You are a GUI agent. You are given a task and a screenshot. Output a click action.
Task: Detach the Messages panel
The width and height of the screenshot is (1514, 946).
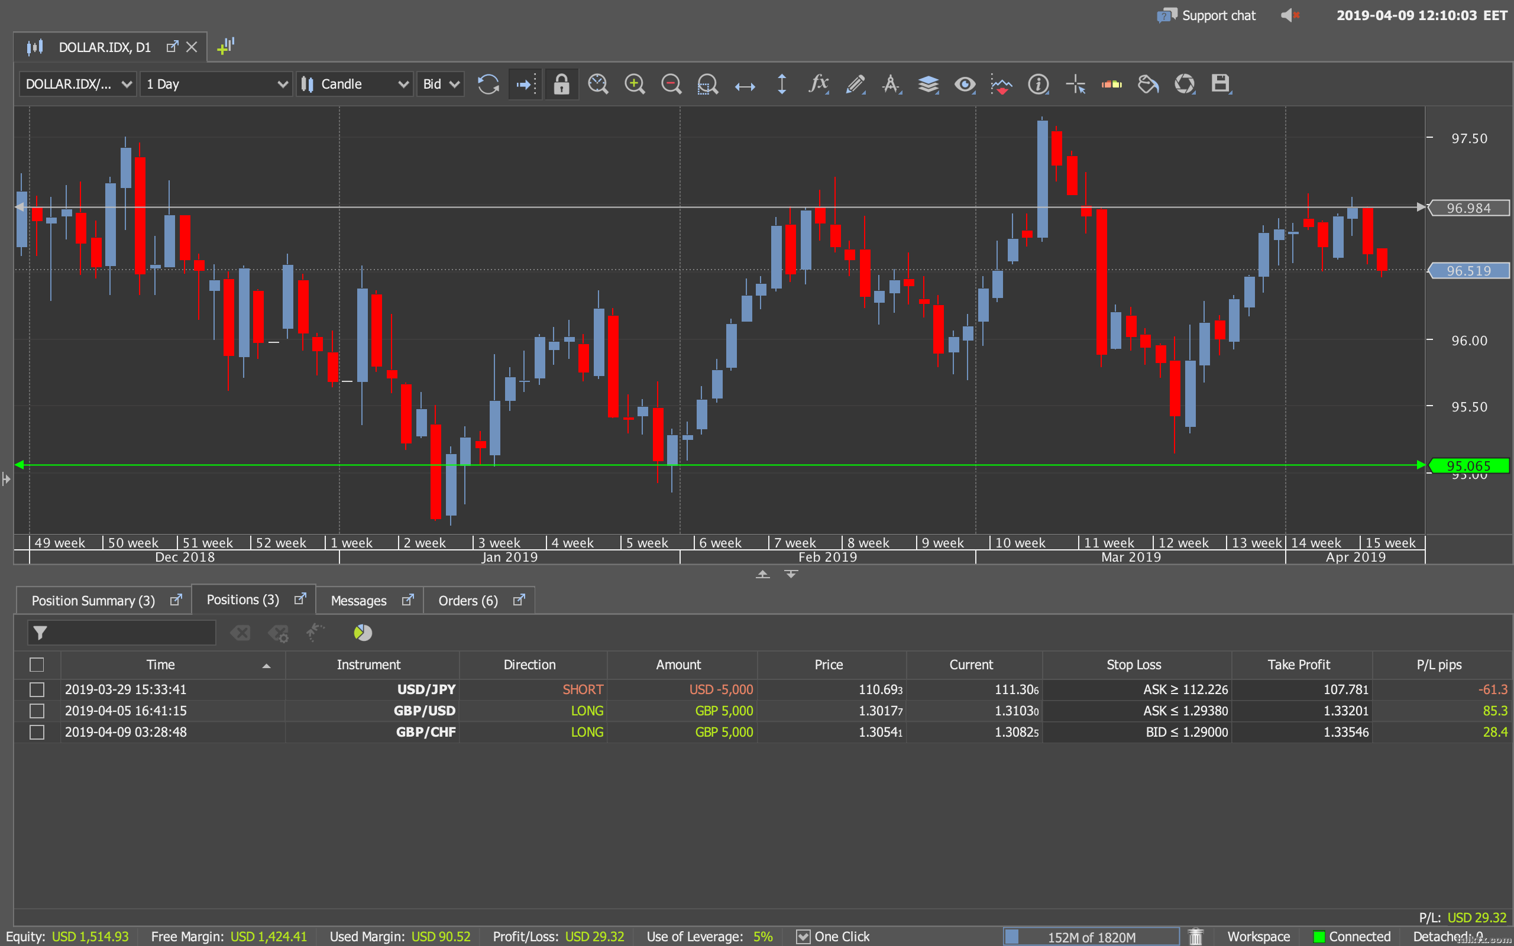[x=408, y=600]
